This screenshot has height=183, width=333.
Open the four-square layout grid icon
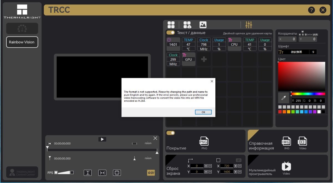[x=171, y=25]
